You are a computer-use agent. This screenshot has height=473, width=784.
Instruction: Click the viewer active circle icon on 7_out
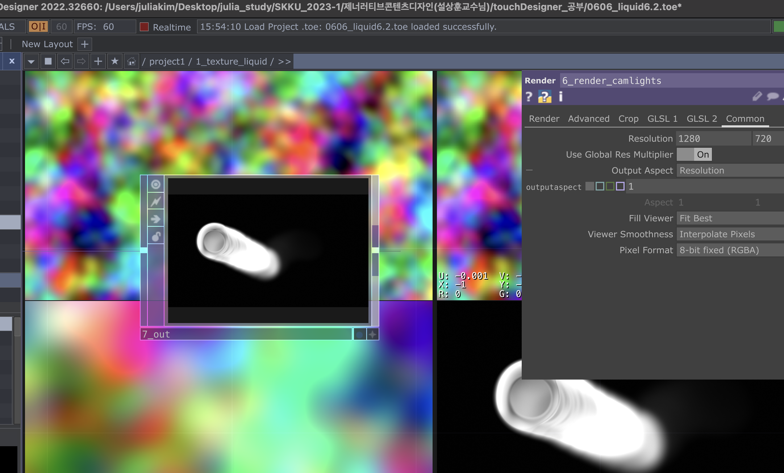(x=156, y=184)
